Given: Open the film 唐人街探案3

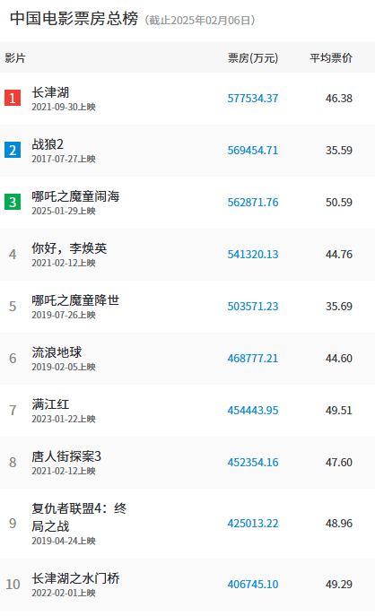Looking at the screenshot, I should tap(66, 456).
